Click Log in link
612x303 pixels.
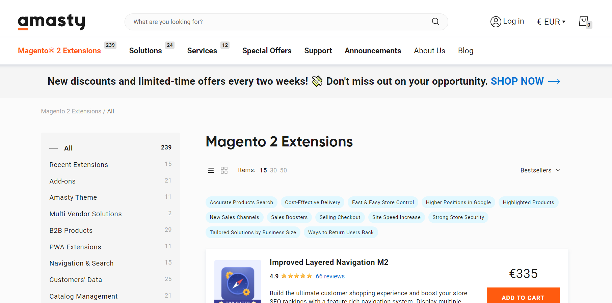pos(513,21)
